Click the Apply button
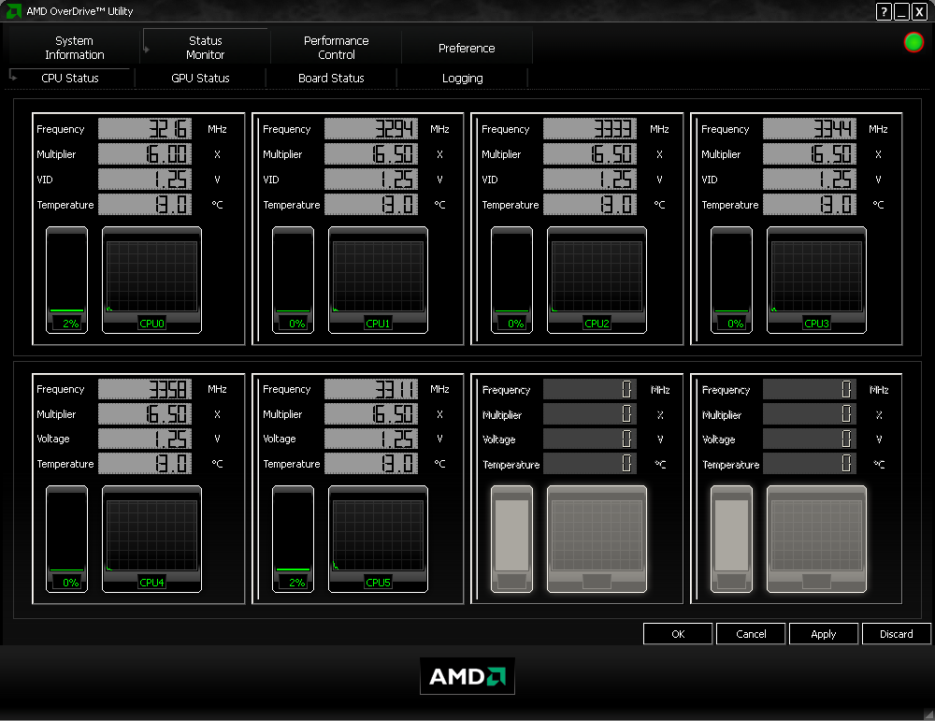 pos(824,634)
